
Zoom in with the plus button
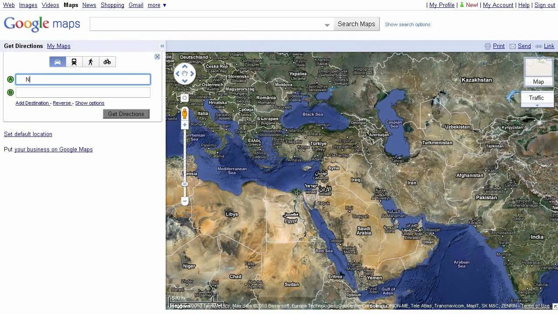[x=185, y=125]
